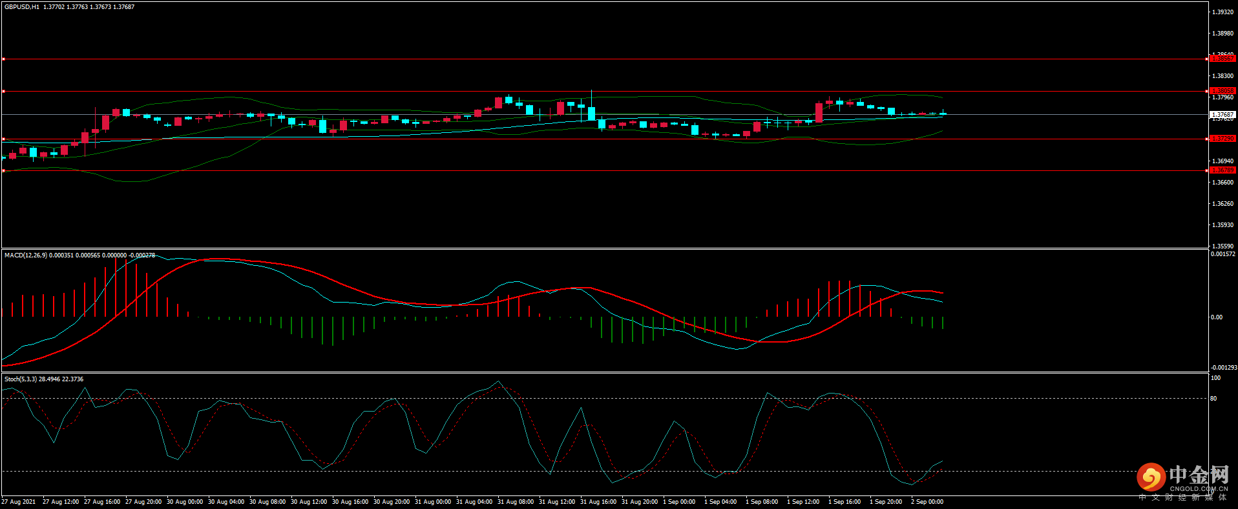This screenshot has width=1238, height=509.
Task: Click the 27 Aug 12:00 time label
Action: coord(61,502)
